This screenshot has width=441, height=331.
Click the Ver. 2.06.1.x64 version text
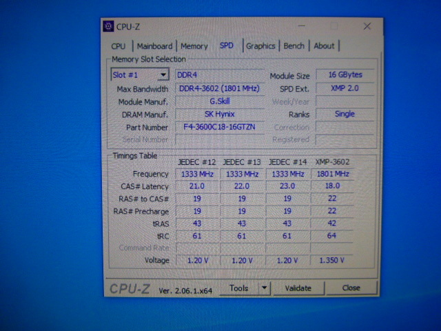pyautogui.click(x=185, y=290)
